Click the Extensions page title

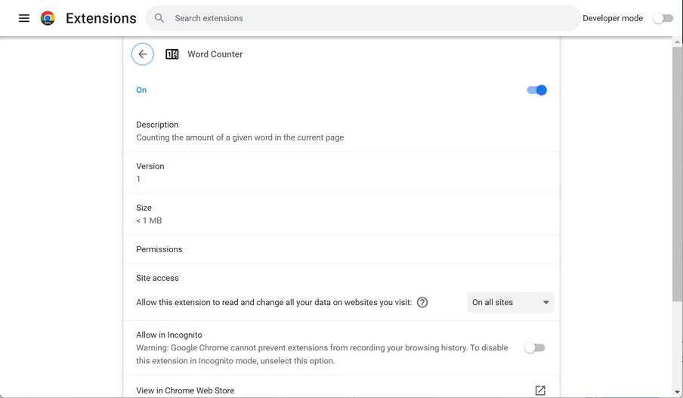(101, 18)
